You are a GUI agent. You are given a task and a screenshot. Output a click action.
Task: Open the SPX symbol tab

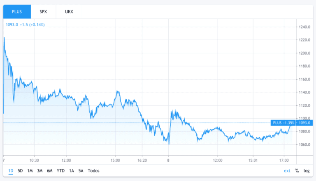point(43,11)
